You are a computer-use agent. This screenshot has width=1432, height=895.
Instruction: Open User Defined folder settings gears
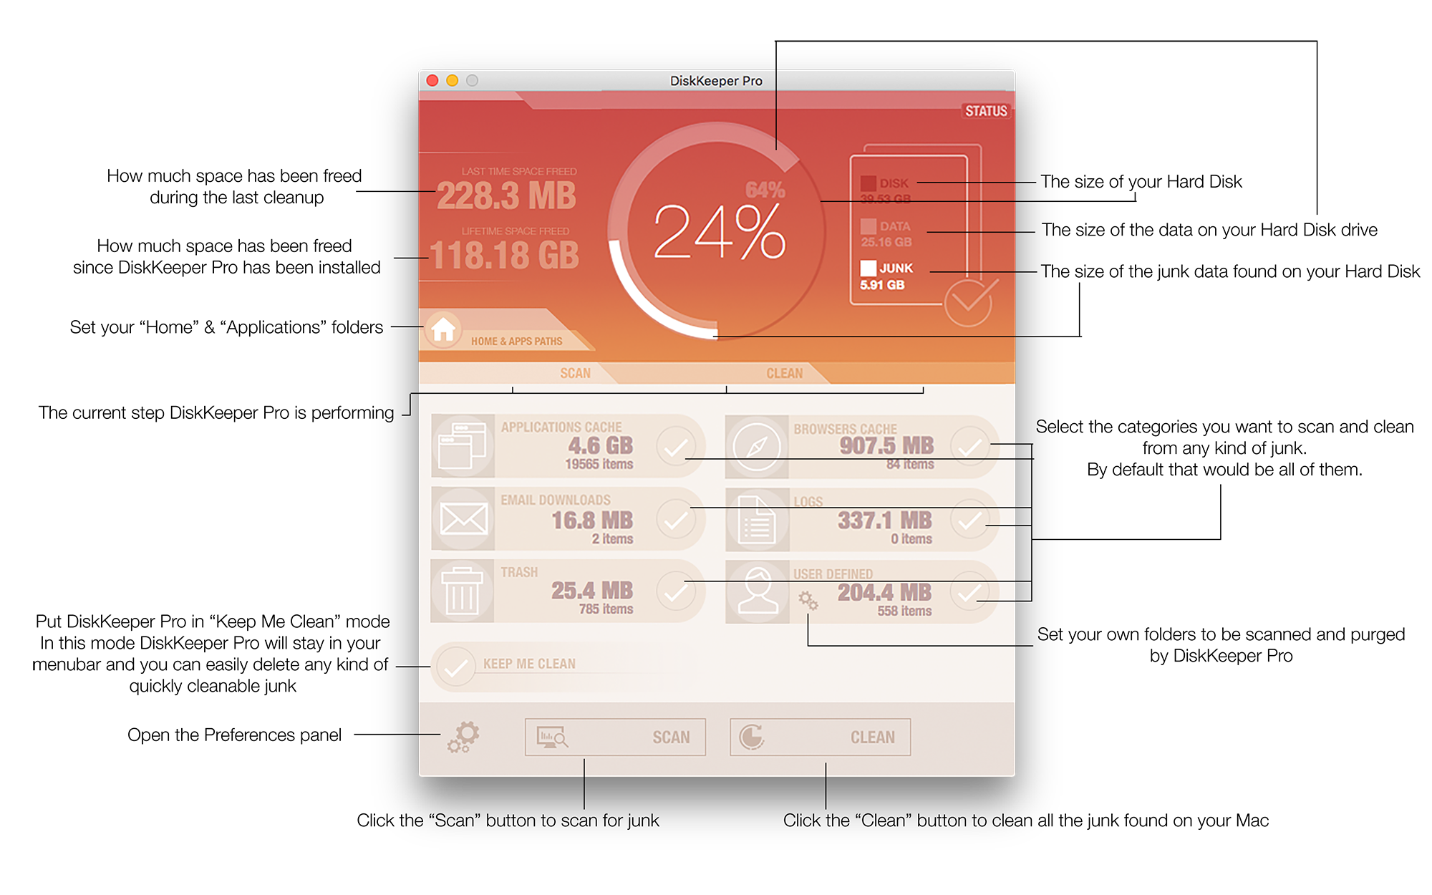pyautogui.click(x=808, y=601)
